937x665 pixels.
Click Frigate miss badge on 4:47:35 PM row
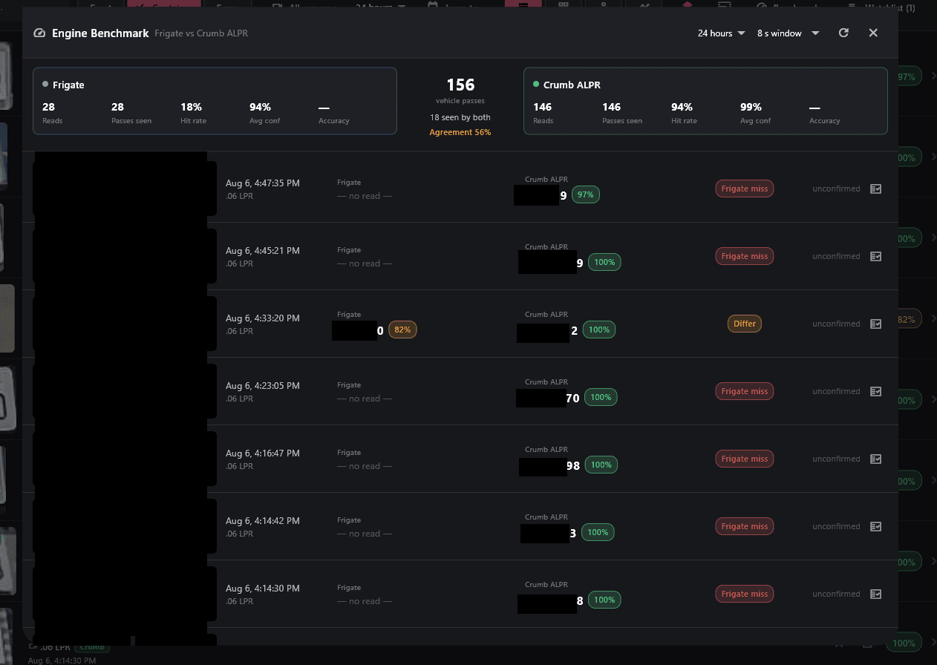[x=745, y=189]
